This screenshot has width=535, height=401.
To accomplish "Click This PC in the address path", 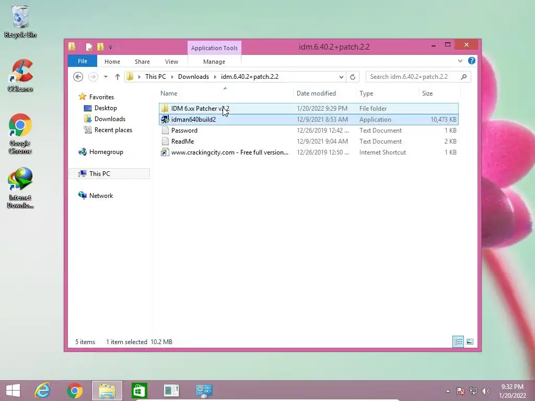I will 156,77.
